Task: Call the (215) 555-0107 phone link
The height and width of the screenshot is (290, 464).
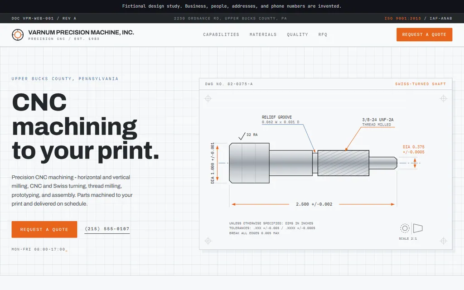Action: 107,229
